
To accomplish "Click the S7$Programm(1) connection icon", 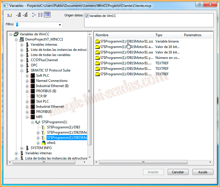I will (x=38, y=122).
